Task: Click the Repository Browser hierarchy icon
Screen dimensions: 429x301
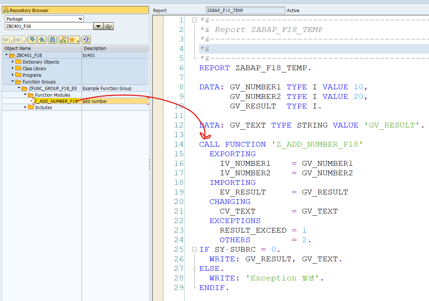Action: 6,10
